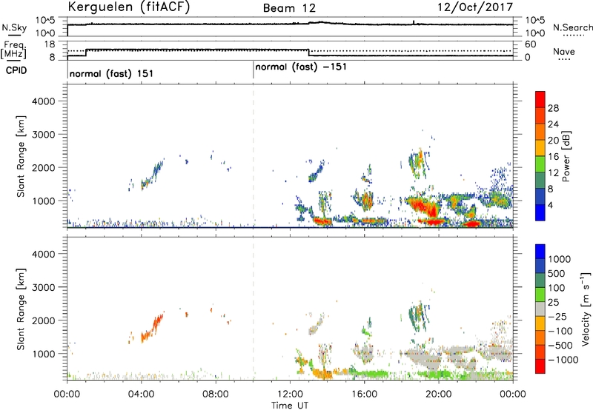Image resolution: width=593 pixels, height=410 pixels.
Task: Click the 'Slant Range [km]' label of velocity panel
Action: coord(21,309)
